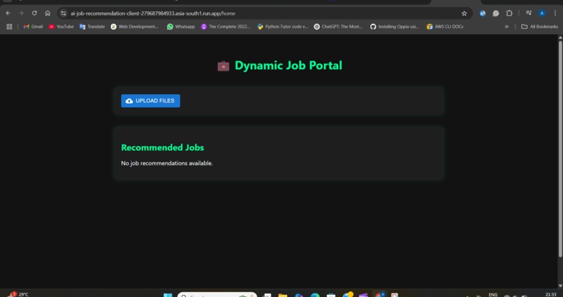Open the Chrome three-dot menu
The height and width of the screenshot is (297, 563).
(x=555, y=13)
